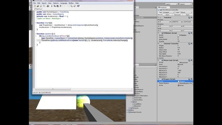This screenshot has height=125, width=222.
Task: Open the Layers dropdown in Unity
Action: 171,4
